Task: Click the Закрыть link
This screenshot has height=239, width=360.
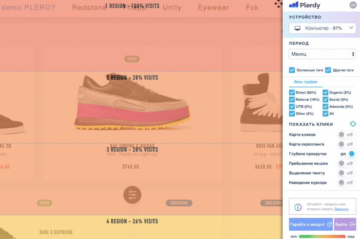Action: click(x=341, y=209)
